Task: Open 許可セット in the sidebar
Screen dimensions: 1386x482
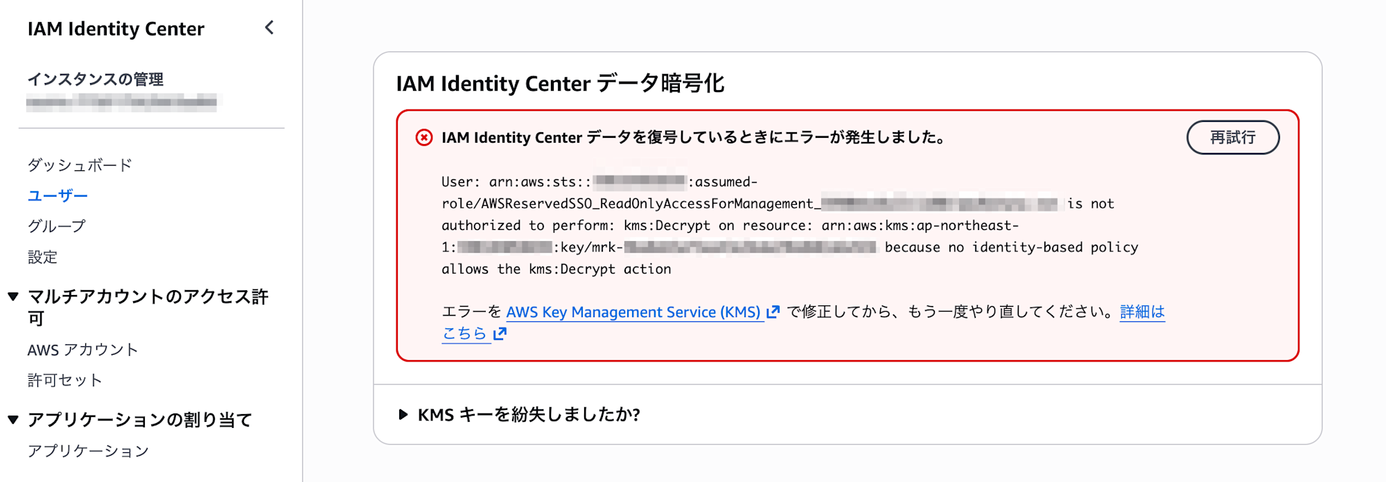Action: click(x=64, y=380)
